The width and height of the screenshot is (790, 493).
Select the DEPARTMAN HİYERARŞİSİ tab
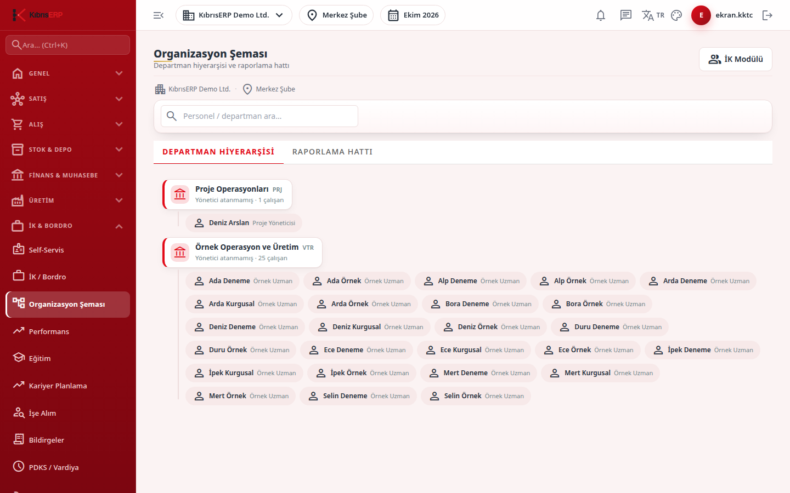click(218, 152)
